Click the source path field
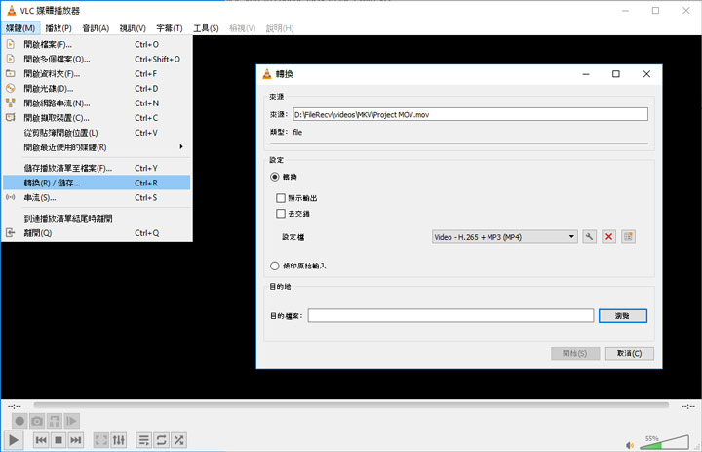This screenshot has width=702, height=452. coord(471,114)
